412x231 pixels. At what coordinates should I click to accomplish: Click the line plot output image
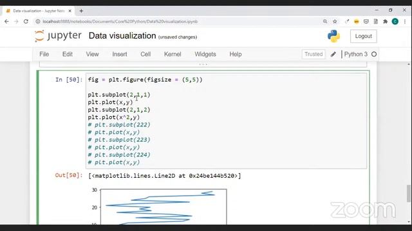(x=159, y=207)
